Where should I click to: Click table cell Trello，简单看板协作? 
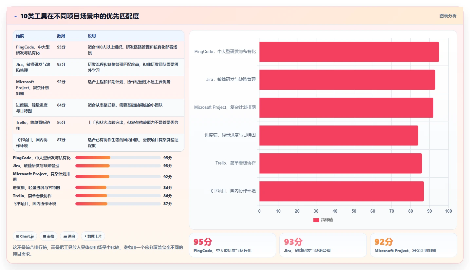[x=33, y=125]
